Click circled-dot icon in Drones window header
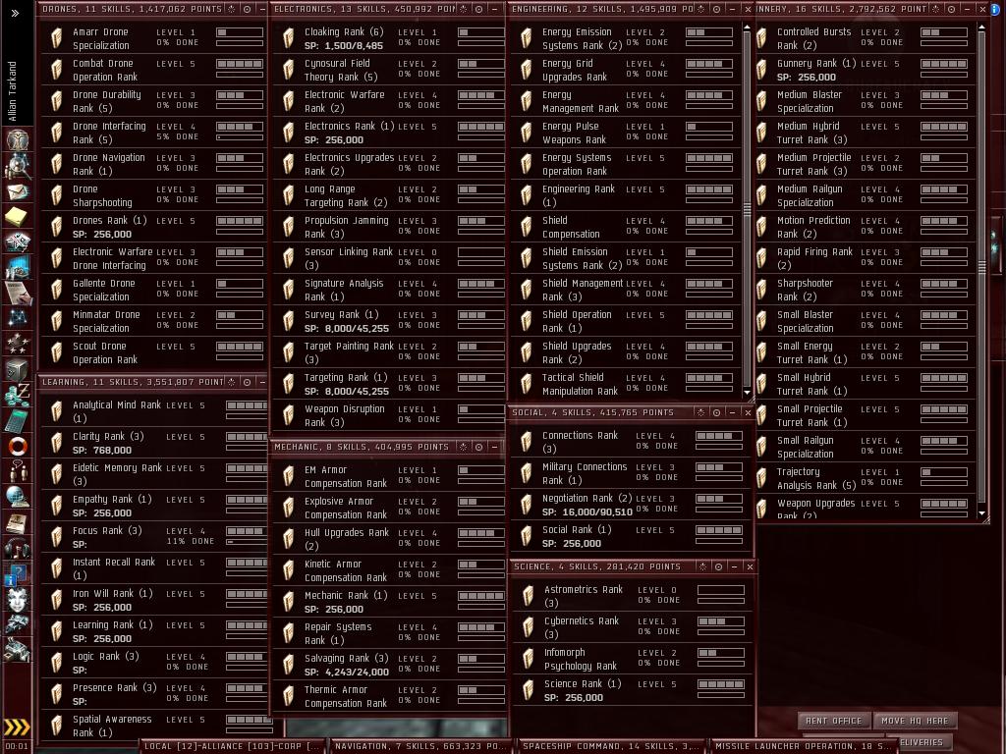This screenshot has width=1006, height=754. pyautogui.click(x=247, y=9)
